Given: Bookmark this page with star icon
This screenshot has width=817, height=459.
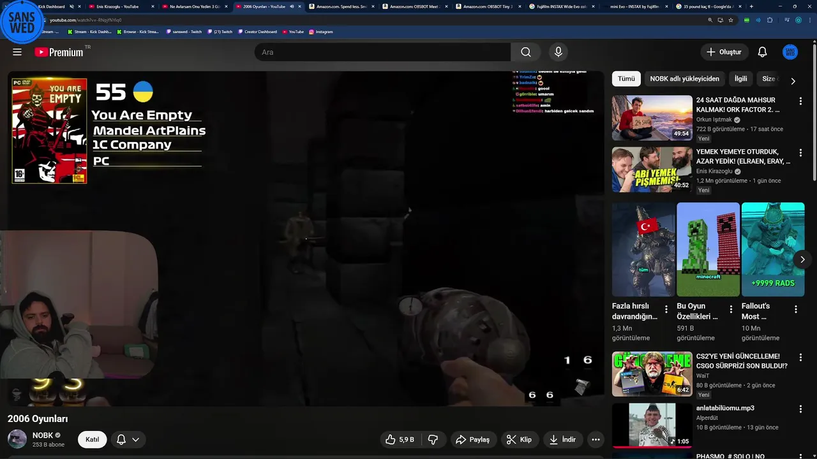Looking at the screenshot, I should pos(730,20).
